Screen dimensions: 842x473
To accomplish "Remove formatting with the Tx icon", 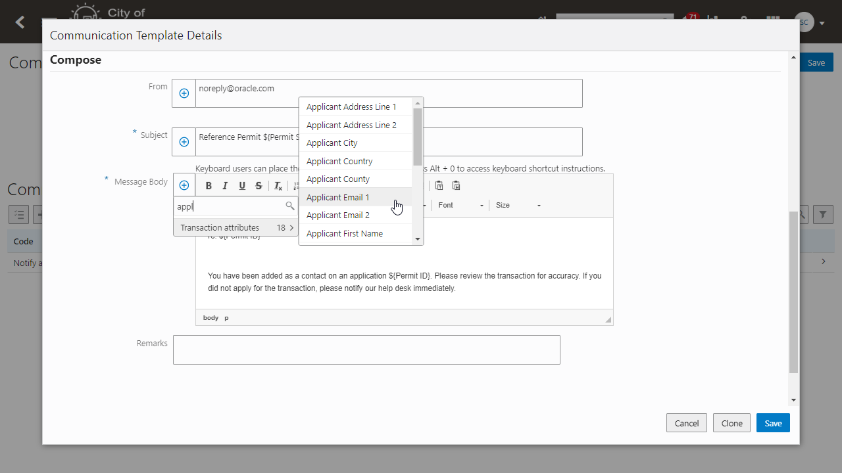I will tap(278, 186).
